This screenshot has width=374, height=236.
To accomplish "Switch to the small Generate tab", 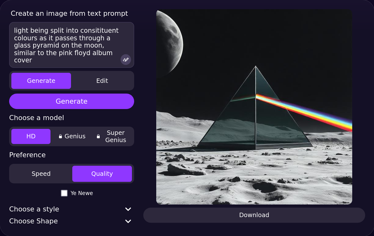I will (41, 81).
